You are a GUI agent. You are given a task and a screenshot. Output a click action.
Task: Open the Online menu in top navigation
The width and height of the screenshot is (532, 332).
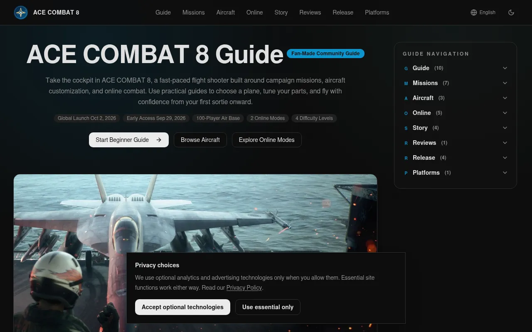point(254,12)
